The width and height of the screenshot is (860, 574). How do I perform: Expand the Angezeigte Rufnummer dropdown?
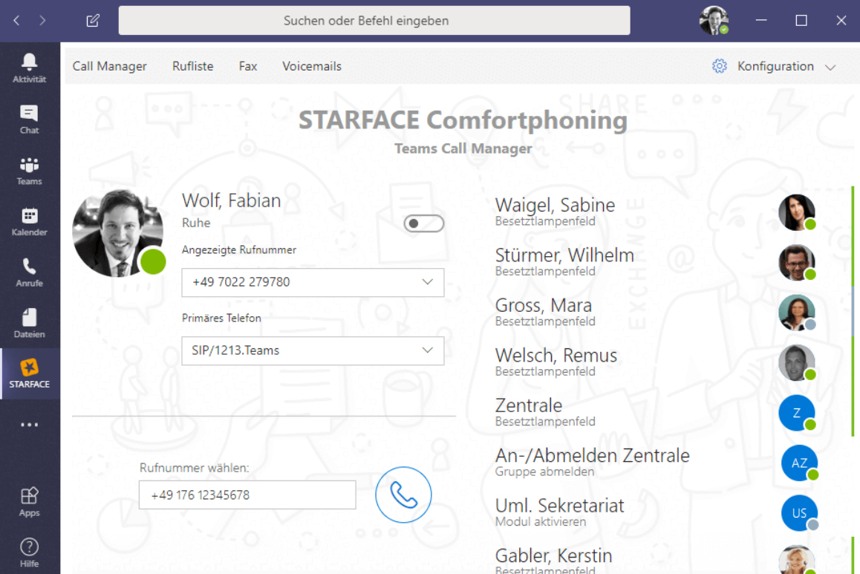[x=313, y=282]
